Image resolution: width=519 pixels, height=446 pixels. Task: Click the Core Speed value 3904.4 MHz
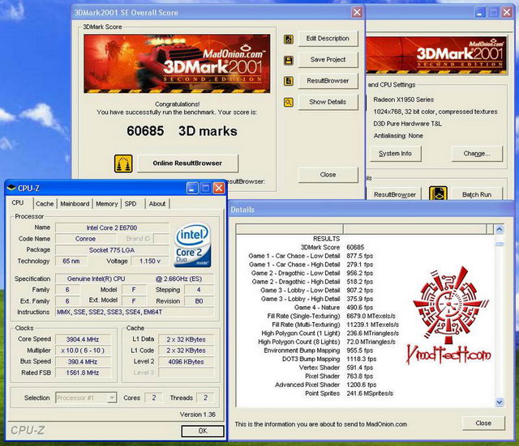(83, 339)
